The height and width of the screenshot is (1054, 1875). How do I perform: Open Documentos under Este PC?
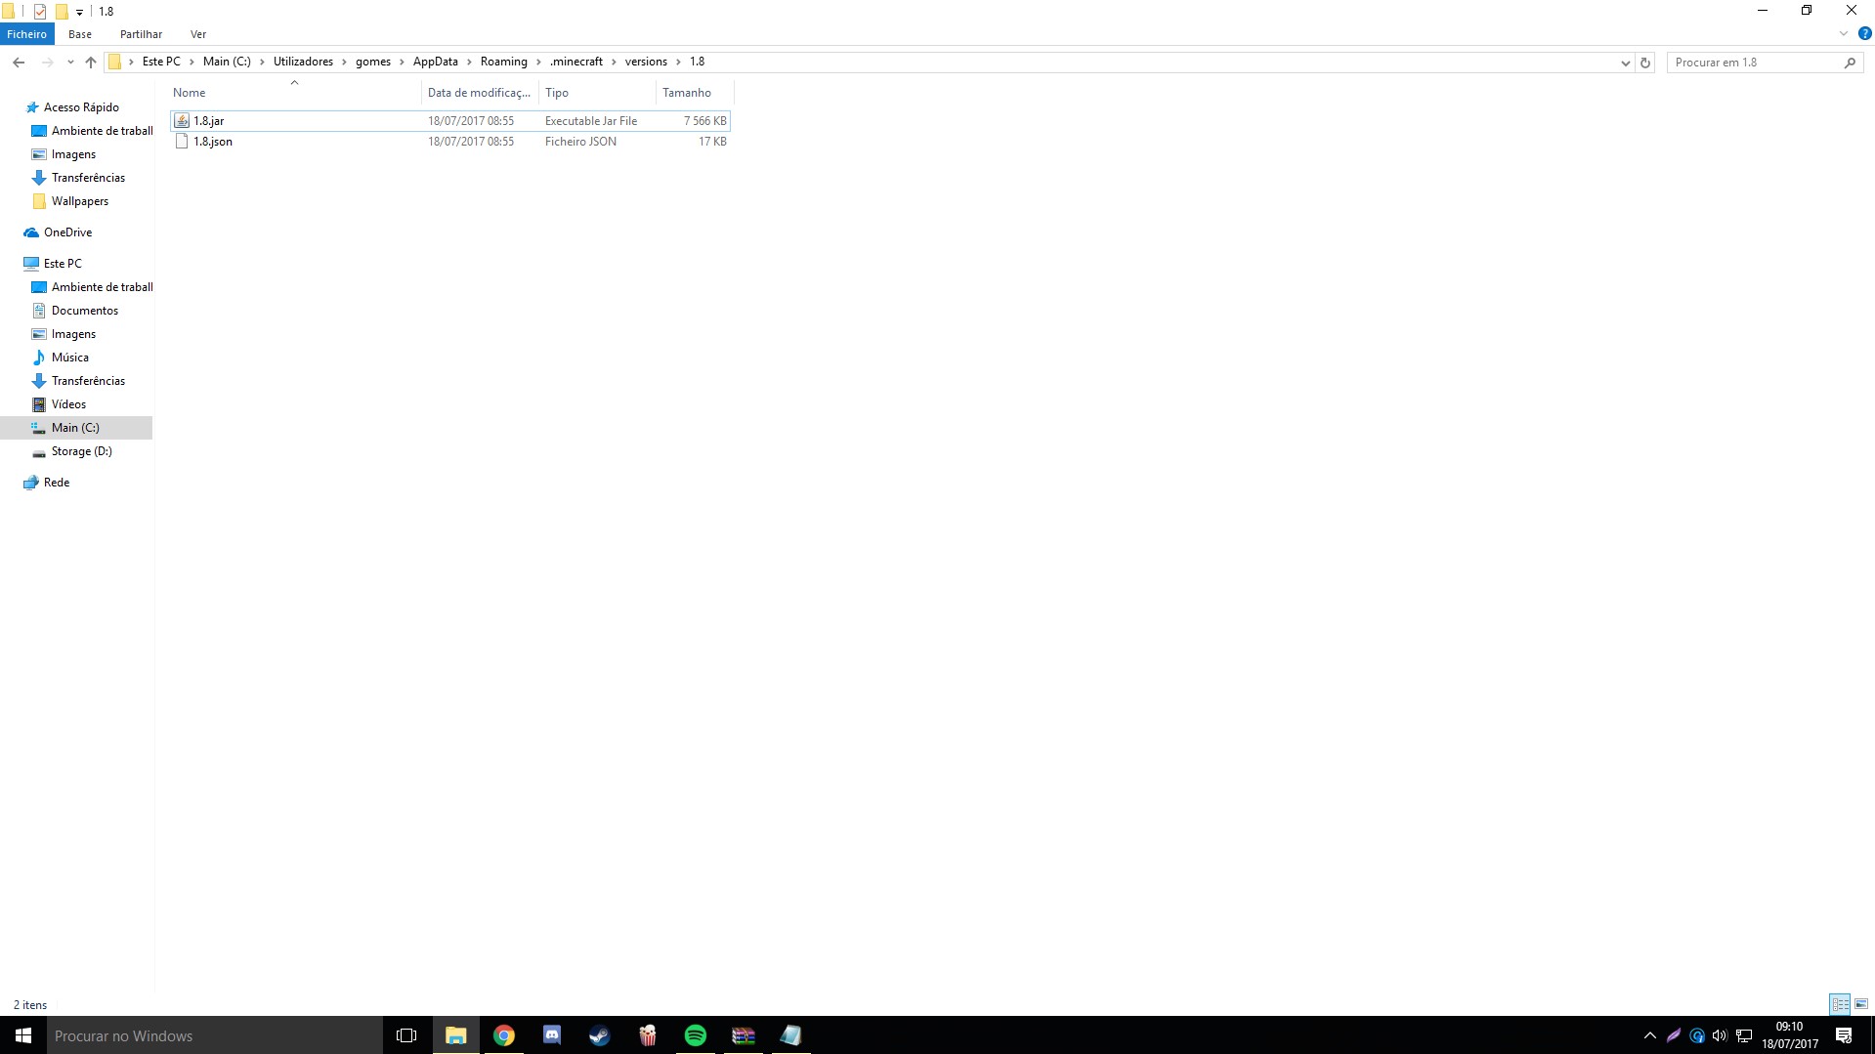tap(85, 311)
